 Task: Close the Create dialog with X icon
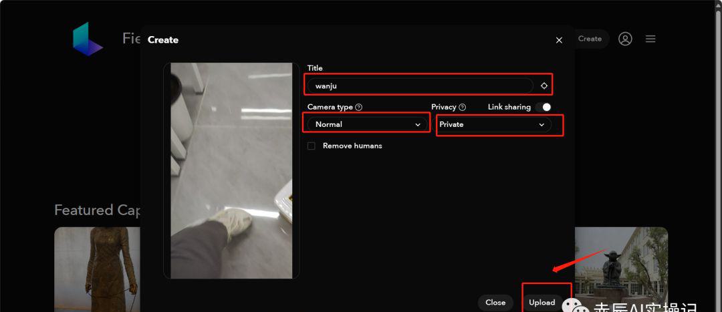559,40
